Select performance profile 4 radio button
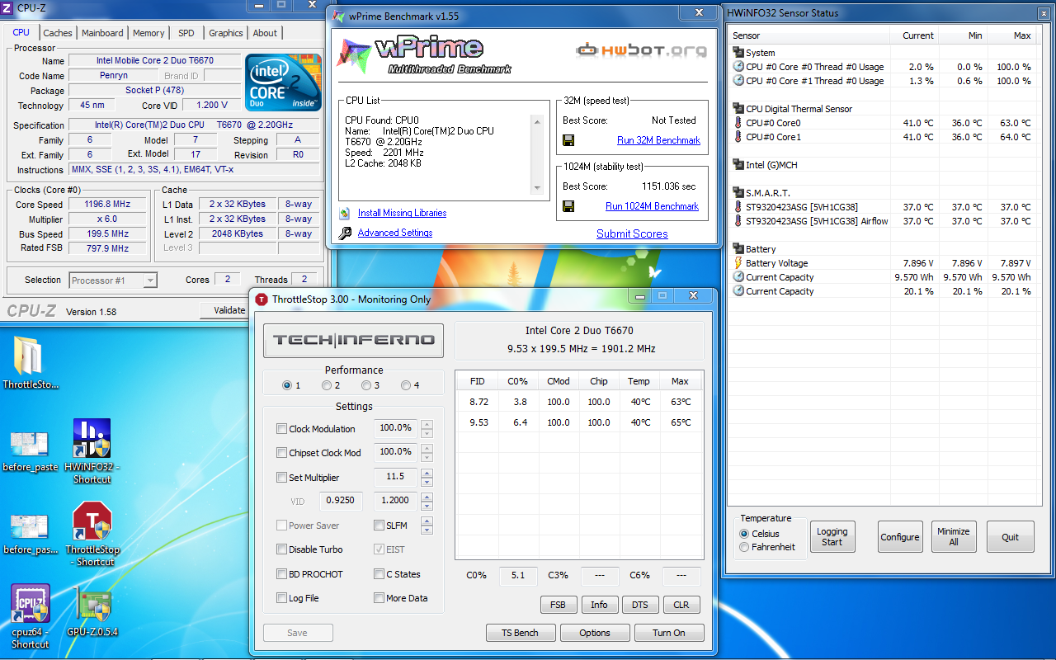 [x=405, y=385]
